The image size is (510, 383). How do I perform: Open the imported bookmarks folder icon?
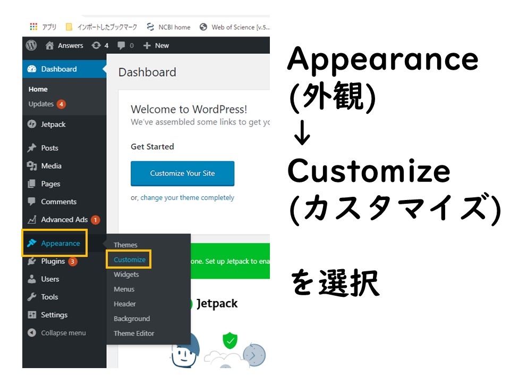click(69, 27)
